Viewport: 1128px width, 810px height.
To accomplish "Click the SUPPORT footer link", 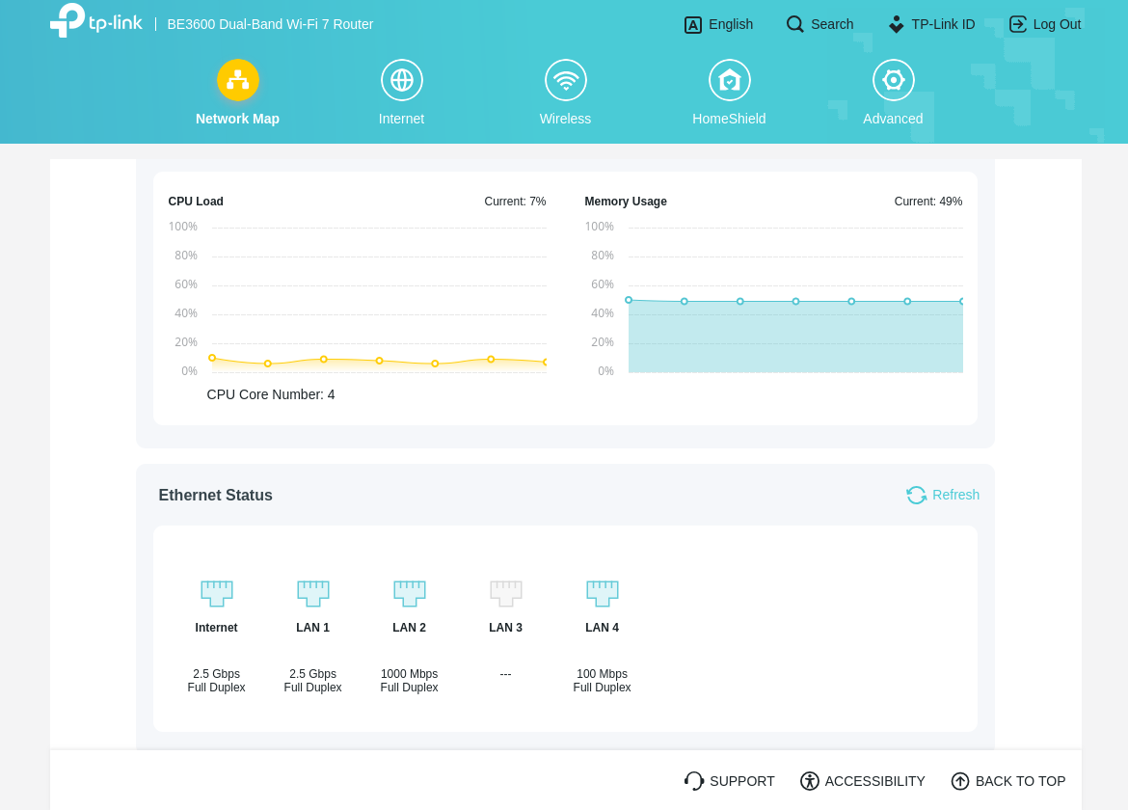I will coord(742,781).
